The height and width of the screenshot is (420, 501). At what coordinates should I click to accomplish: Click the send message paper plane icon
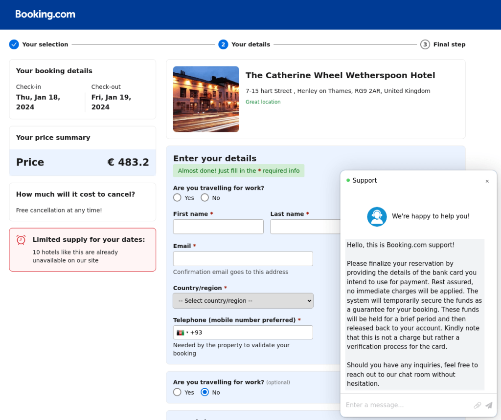click(x=489, y=405)
